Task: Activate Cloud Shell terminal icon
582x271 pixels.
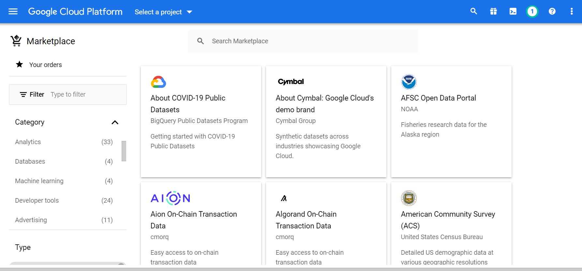Action: tap(513, 11)
